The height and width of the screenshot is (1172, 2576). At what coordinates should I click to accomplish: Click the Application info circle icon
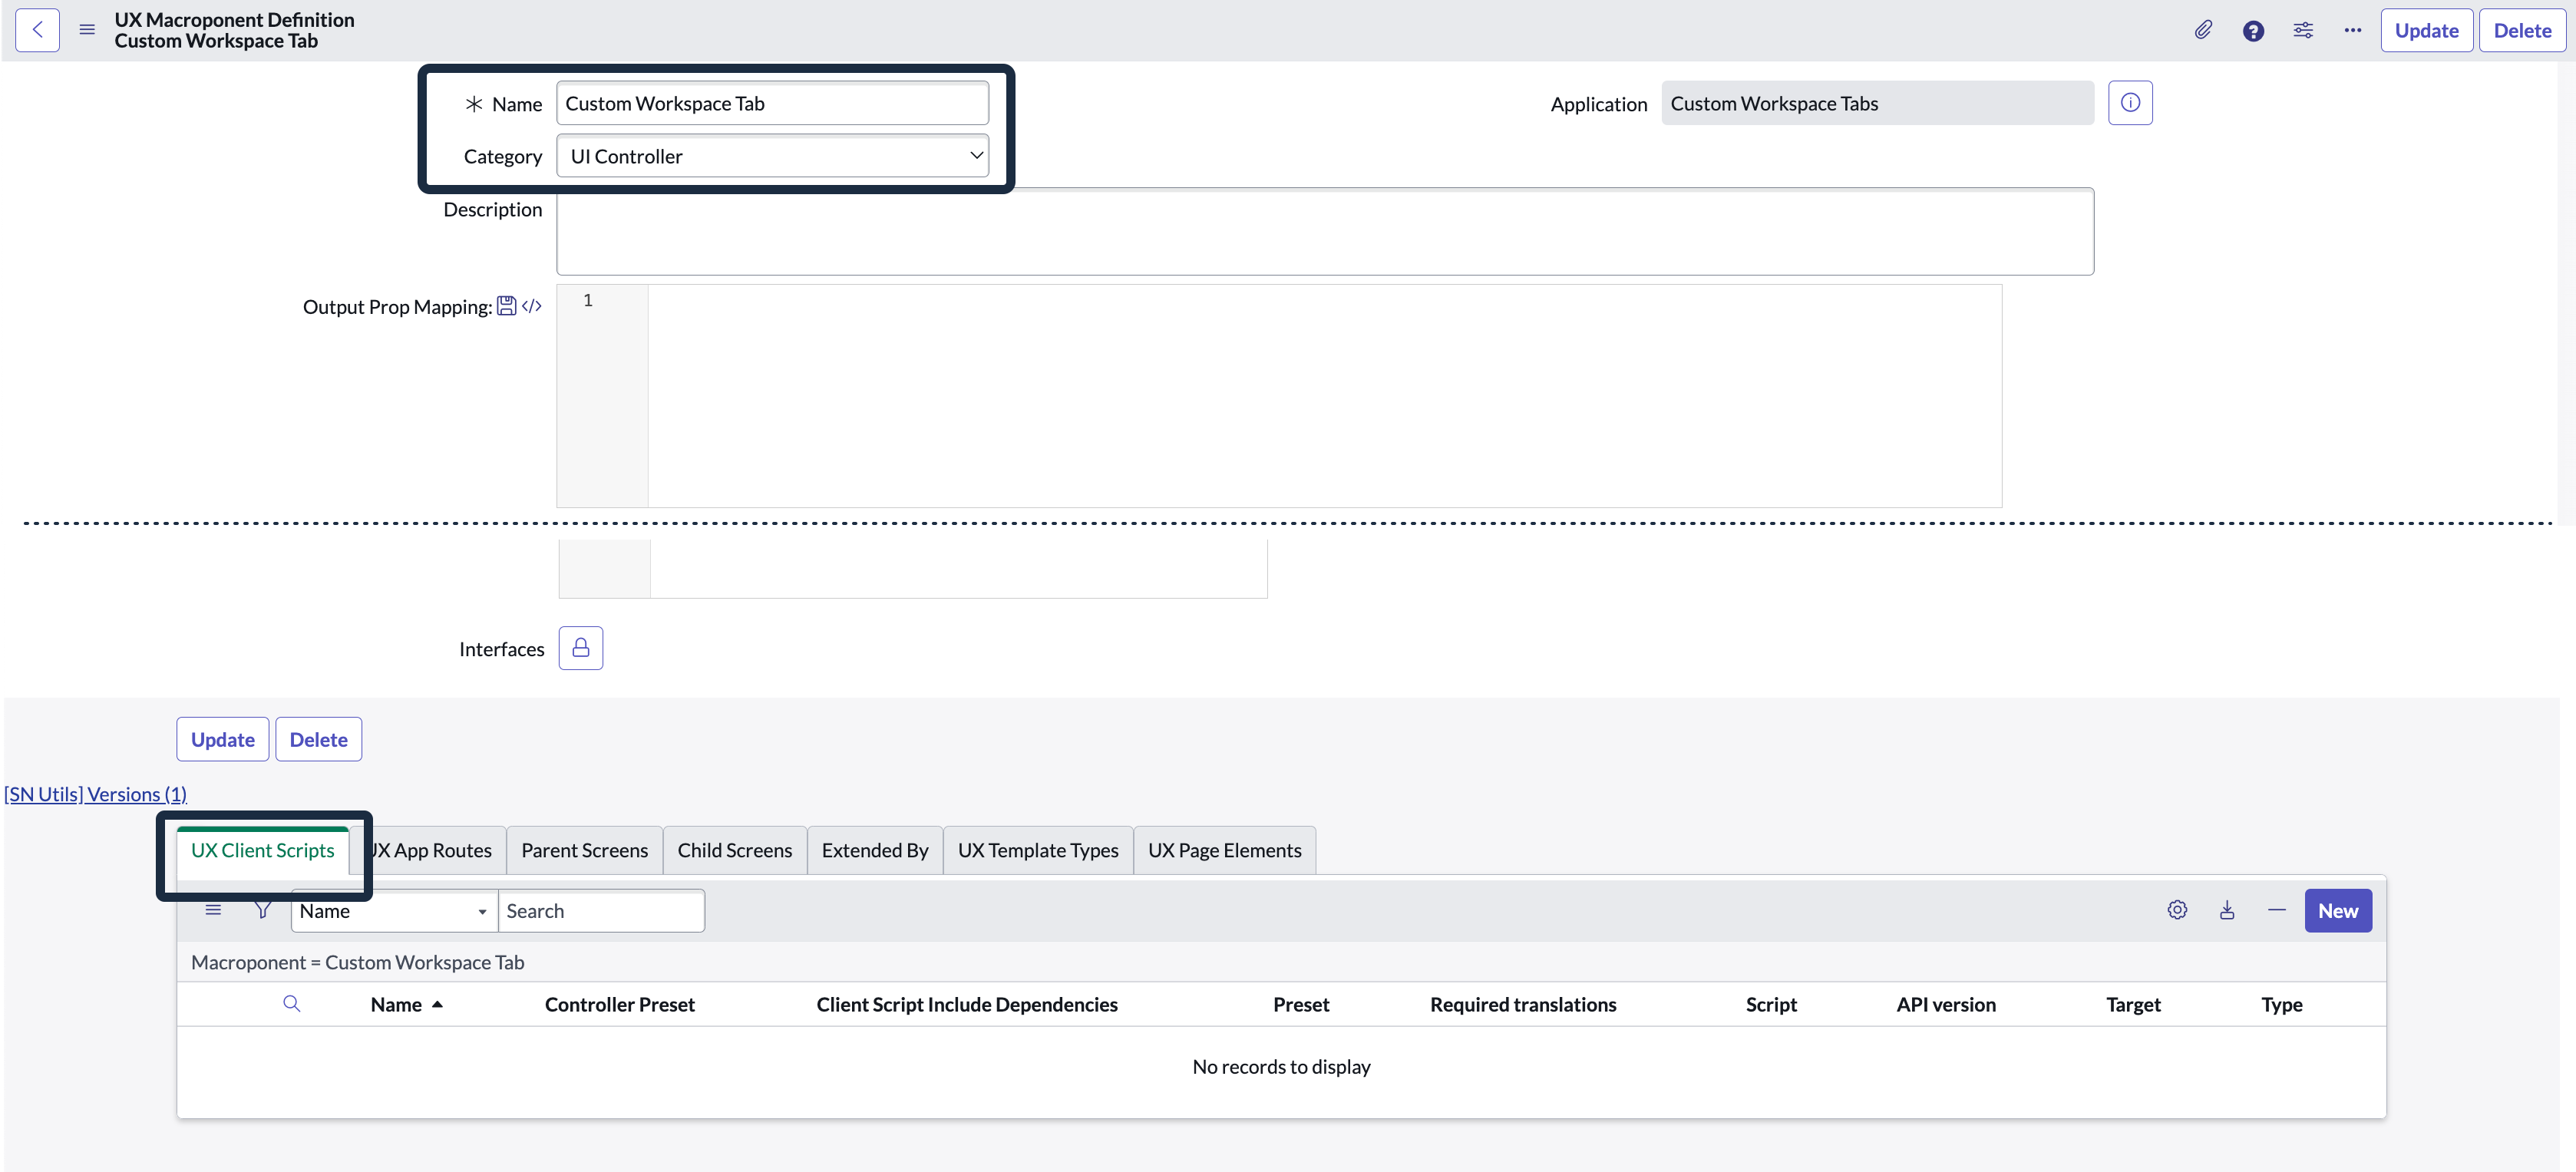pos(2131,102)
